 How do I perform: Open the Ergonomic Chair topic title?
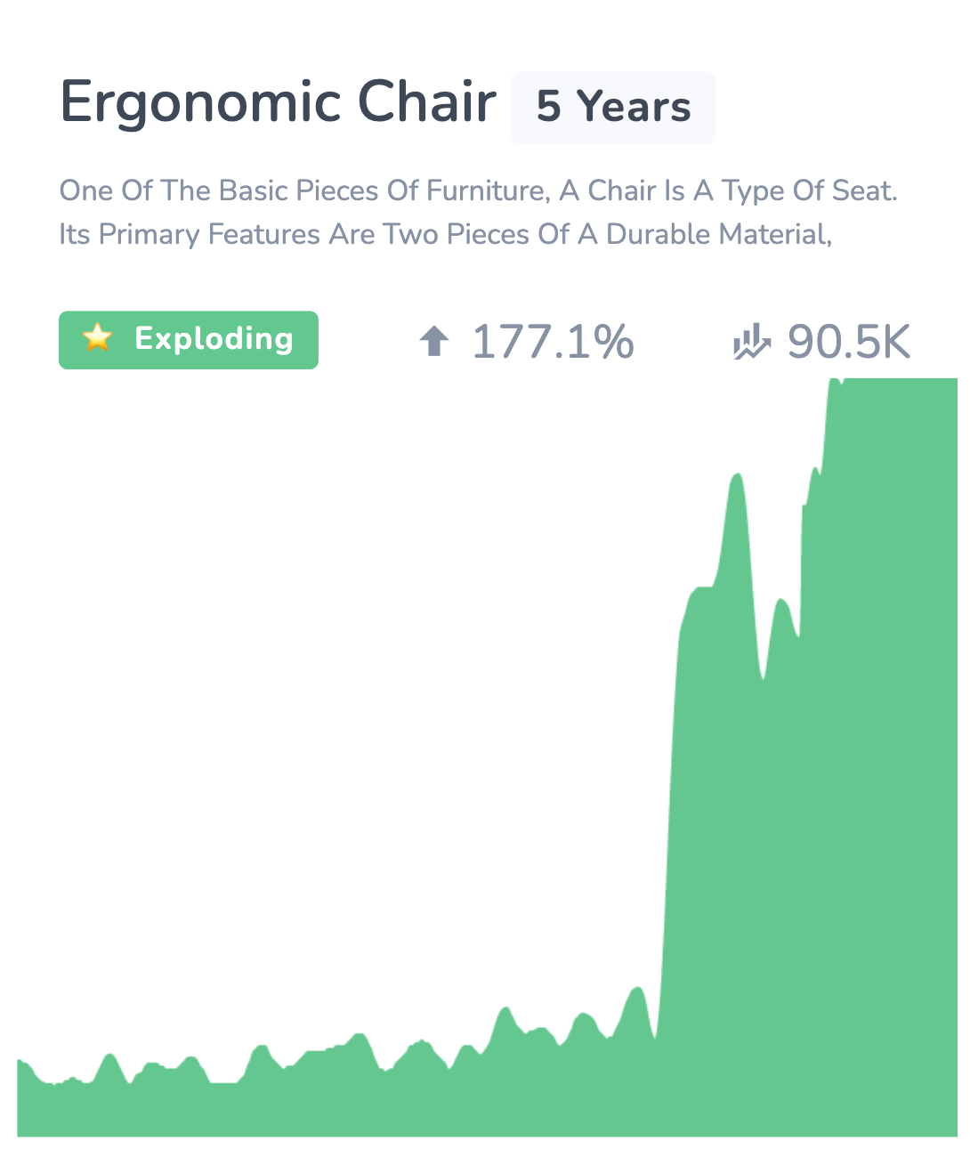[278, 101]
